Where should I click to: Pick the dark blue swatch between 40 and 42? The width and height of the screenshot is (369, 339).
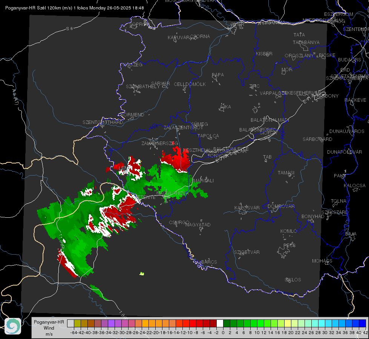click(x=363, y=324)
